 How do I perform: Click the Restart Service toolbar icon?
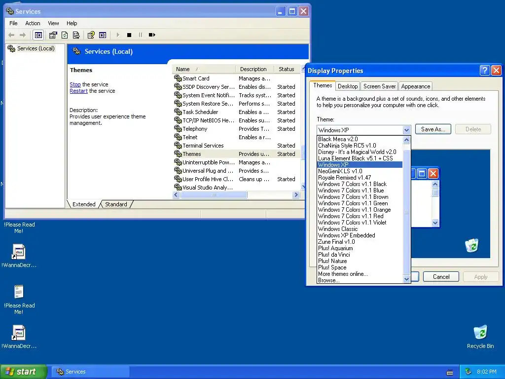(x=152, y=35)
